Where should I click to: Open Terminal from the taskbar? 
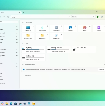(20, 104)
